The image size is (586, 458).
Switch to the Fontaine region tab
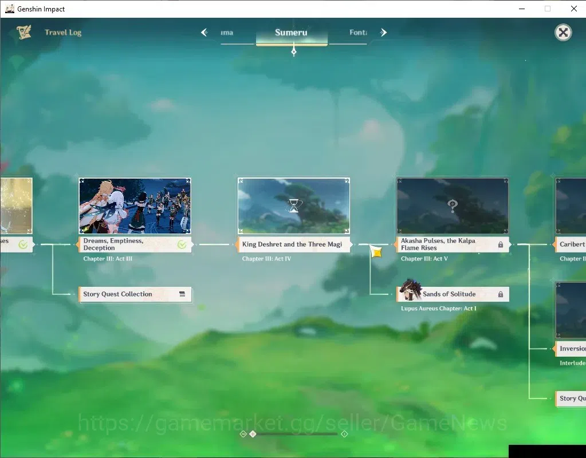[x=358, y=33]
